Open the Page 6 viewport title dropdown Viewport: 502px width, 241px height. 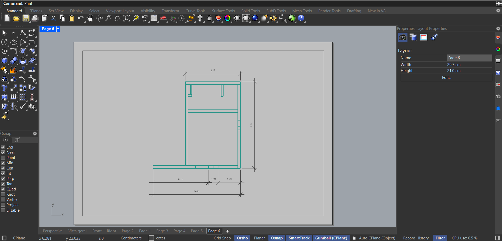coord(58,29)
